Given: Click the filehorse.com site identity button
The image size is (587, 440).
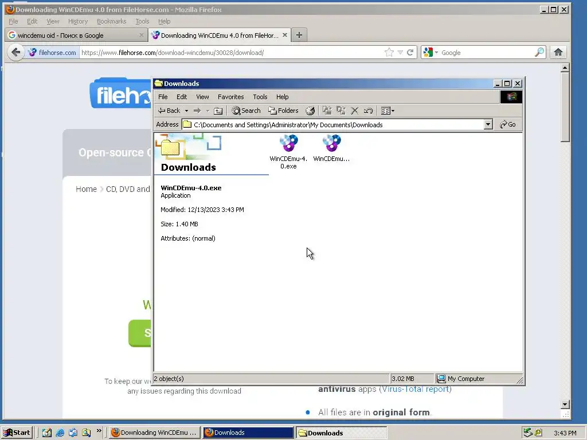Looking at the screenshot, I should (52, 53).
